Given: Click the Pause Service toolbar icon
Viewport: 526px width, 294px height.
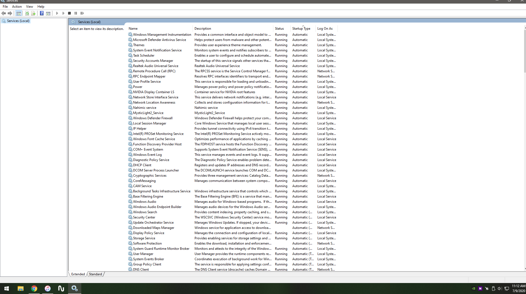Looking at the screenshot, I should (76, 13).
